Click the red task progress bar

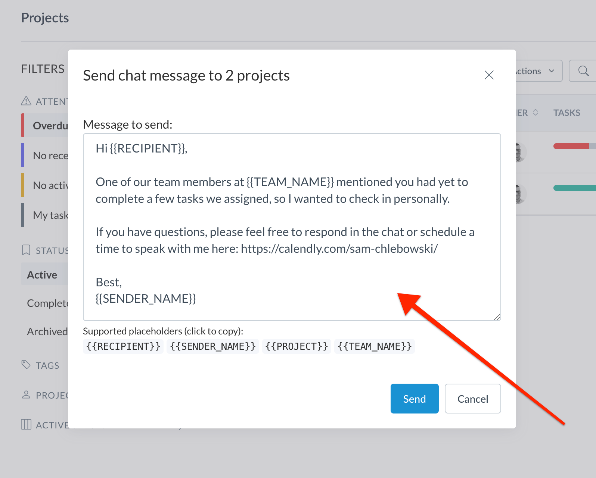coord(571,146)
